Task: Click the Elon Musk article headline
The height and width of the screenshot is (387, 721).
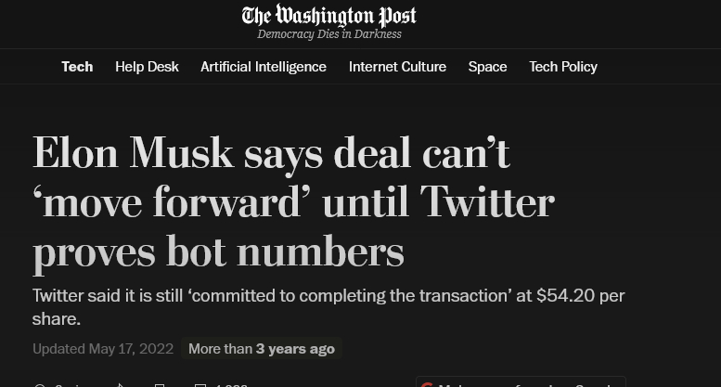Action: click(x=293, y=201)
